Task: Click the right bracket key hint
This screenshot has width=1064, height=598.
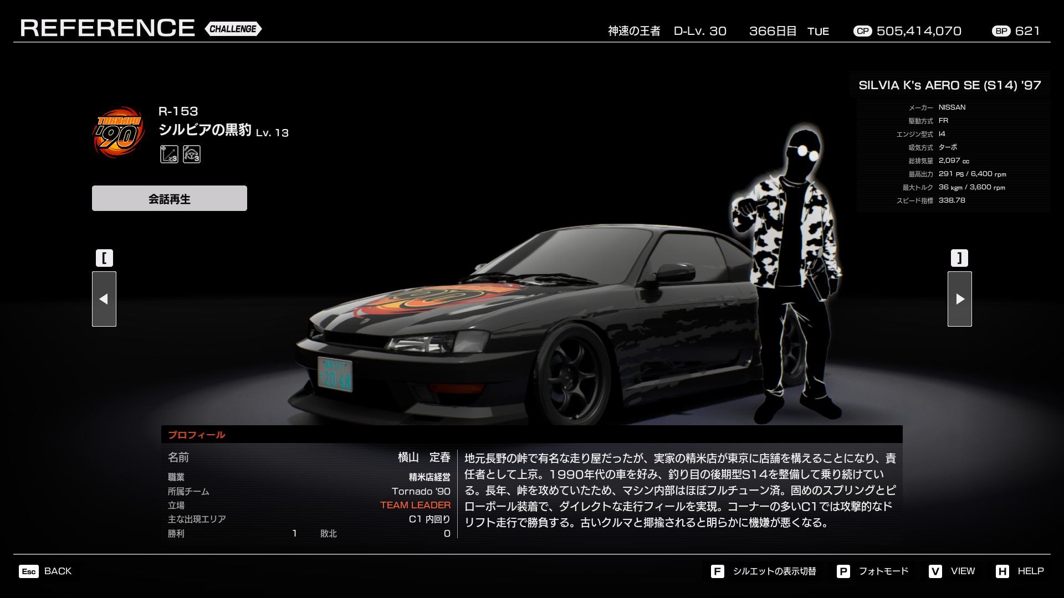Action: coord(959,258)
